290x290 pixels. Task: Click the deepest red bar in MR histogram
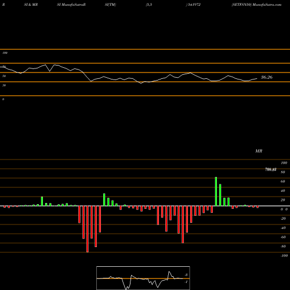88,229
